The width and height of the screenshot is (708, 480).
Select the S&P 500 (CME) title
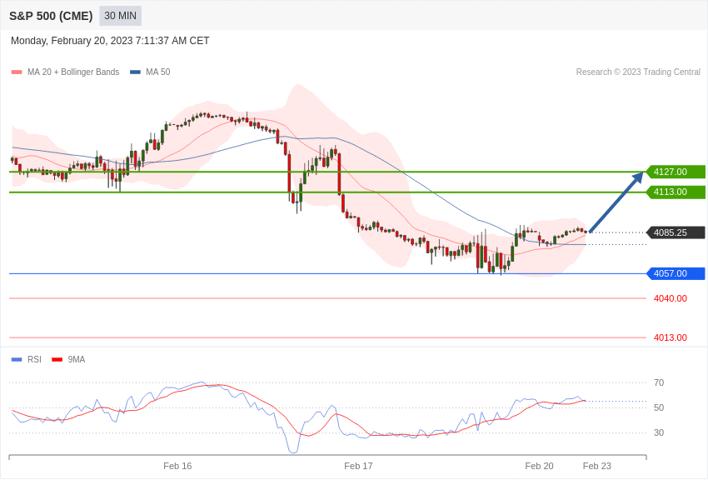51,16
